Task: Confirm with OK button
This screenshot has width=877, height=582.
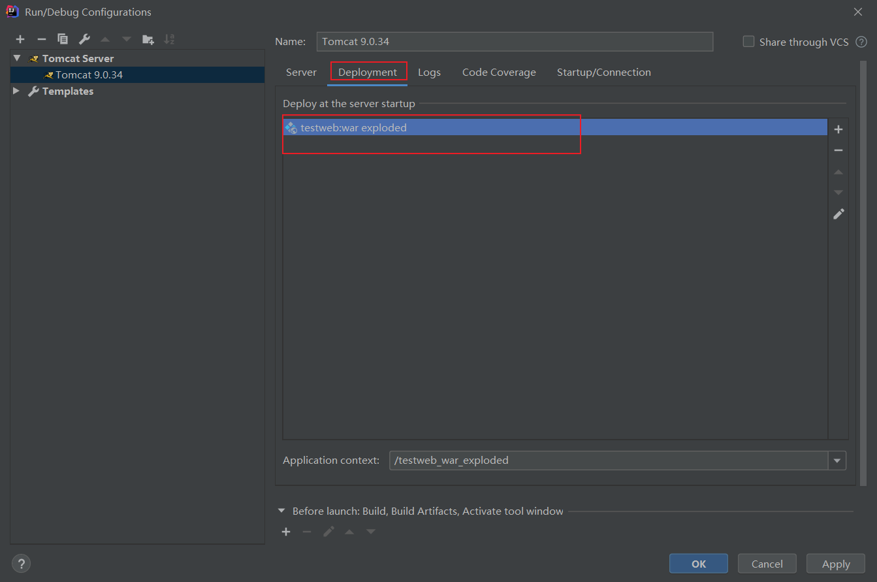Action: click(x=699, y=564)
